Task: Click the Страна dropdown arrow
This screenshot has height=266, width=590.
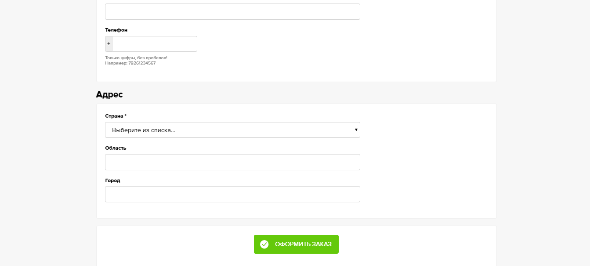Action: 356,130
